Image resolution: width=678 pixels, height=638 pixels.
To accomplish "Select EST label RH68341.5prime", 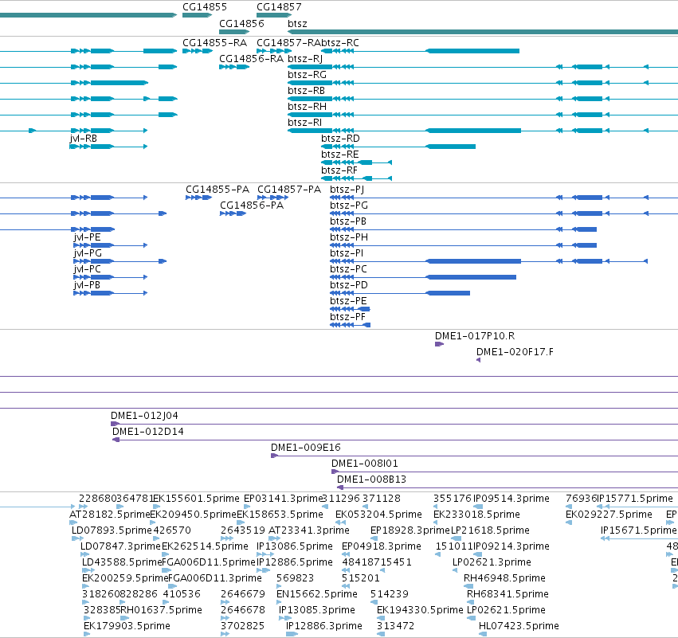I will point(508,594).
